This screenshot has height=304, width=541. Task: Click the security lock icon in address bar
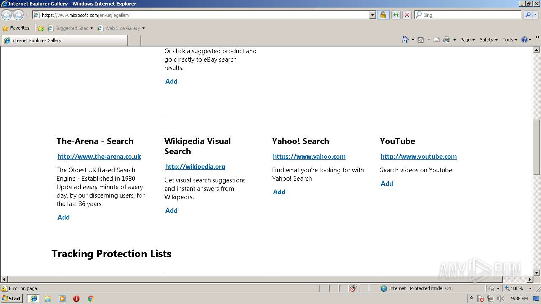(383, 15)
